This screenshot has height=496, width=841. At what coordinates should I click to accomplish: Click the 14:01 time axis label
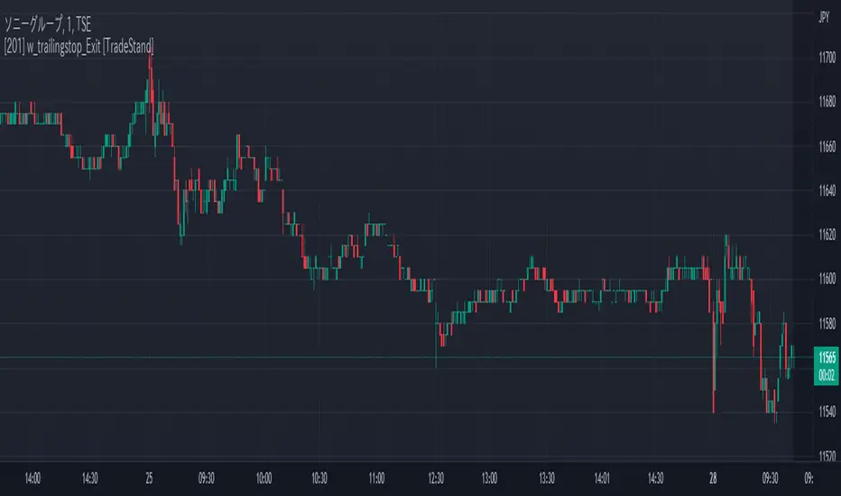pyautogui.click(x=602, y=478)
